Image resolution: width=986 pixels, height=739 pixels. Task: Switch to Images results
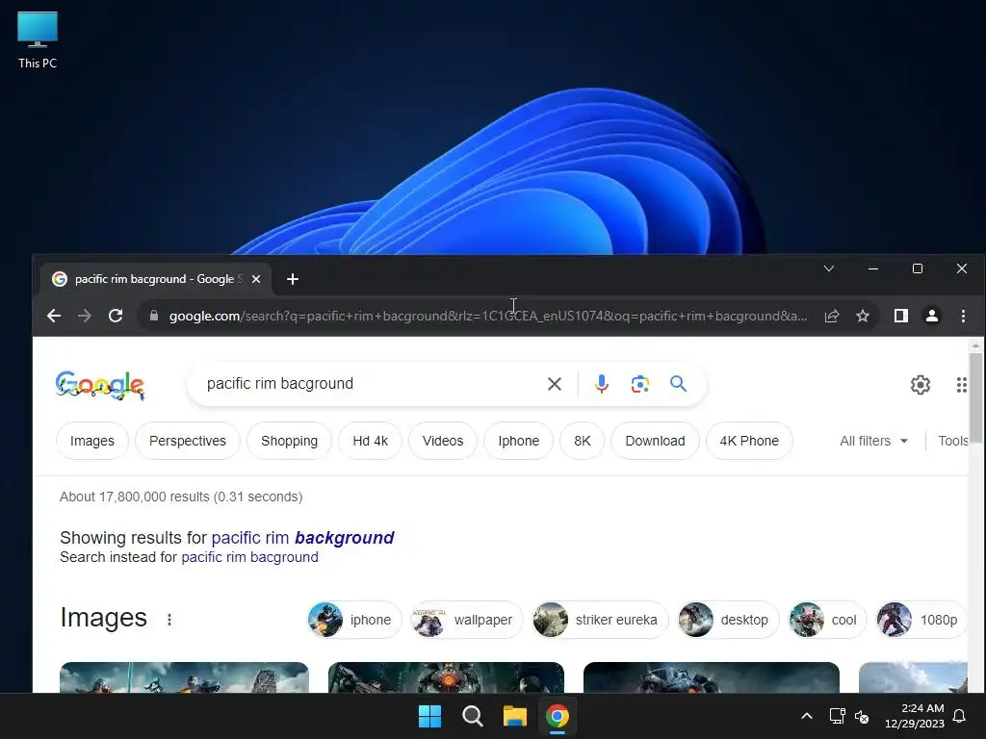click(92, 441)
